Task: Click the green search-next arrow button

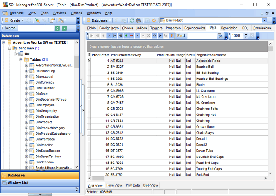Action: [64, 28]
